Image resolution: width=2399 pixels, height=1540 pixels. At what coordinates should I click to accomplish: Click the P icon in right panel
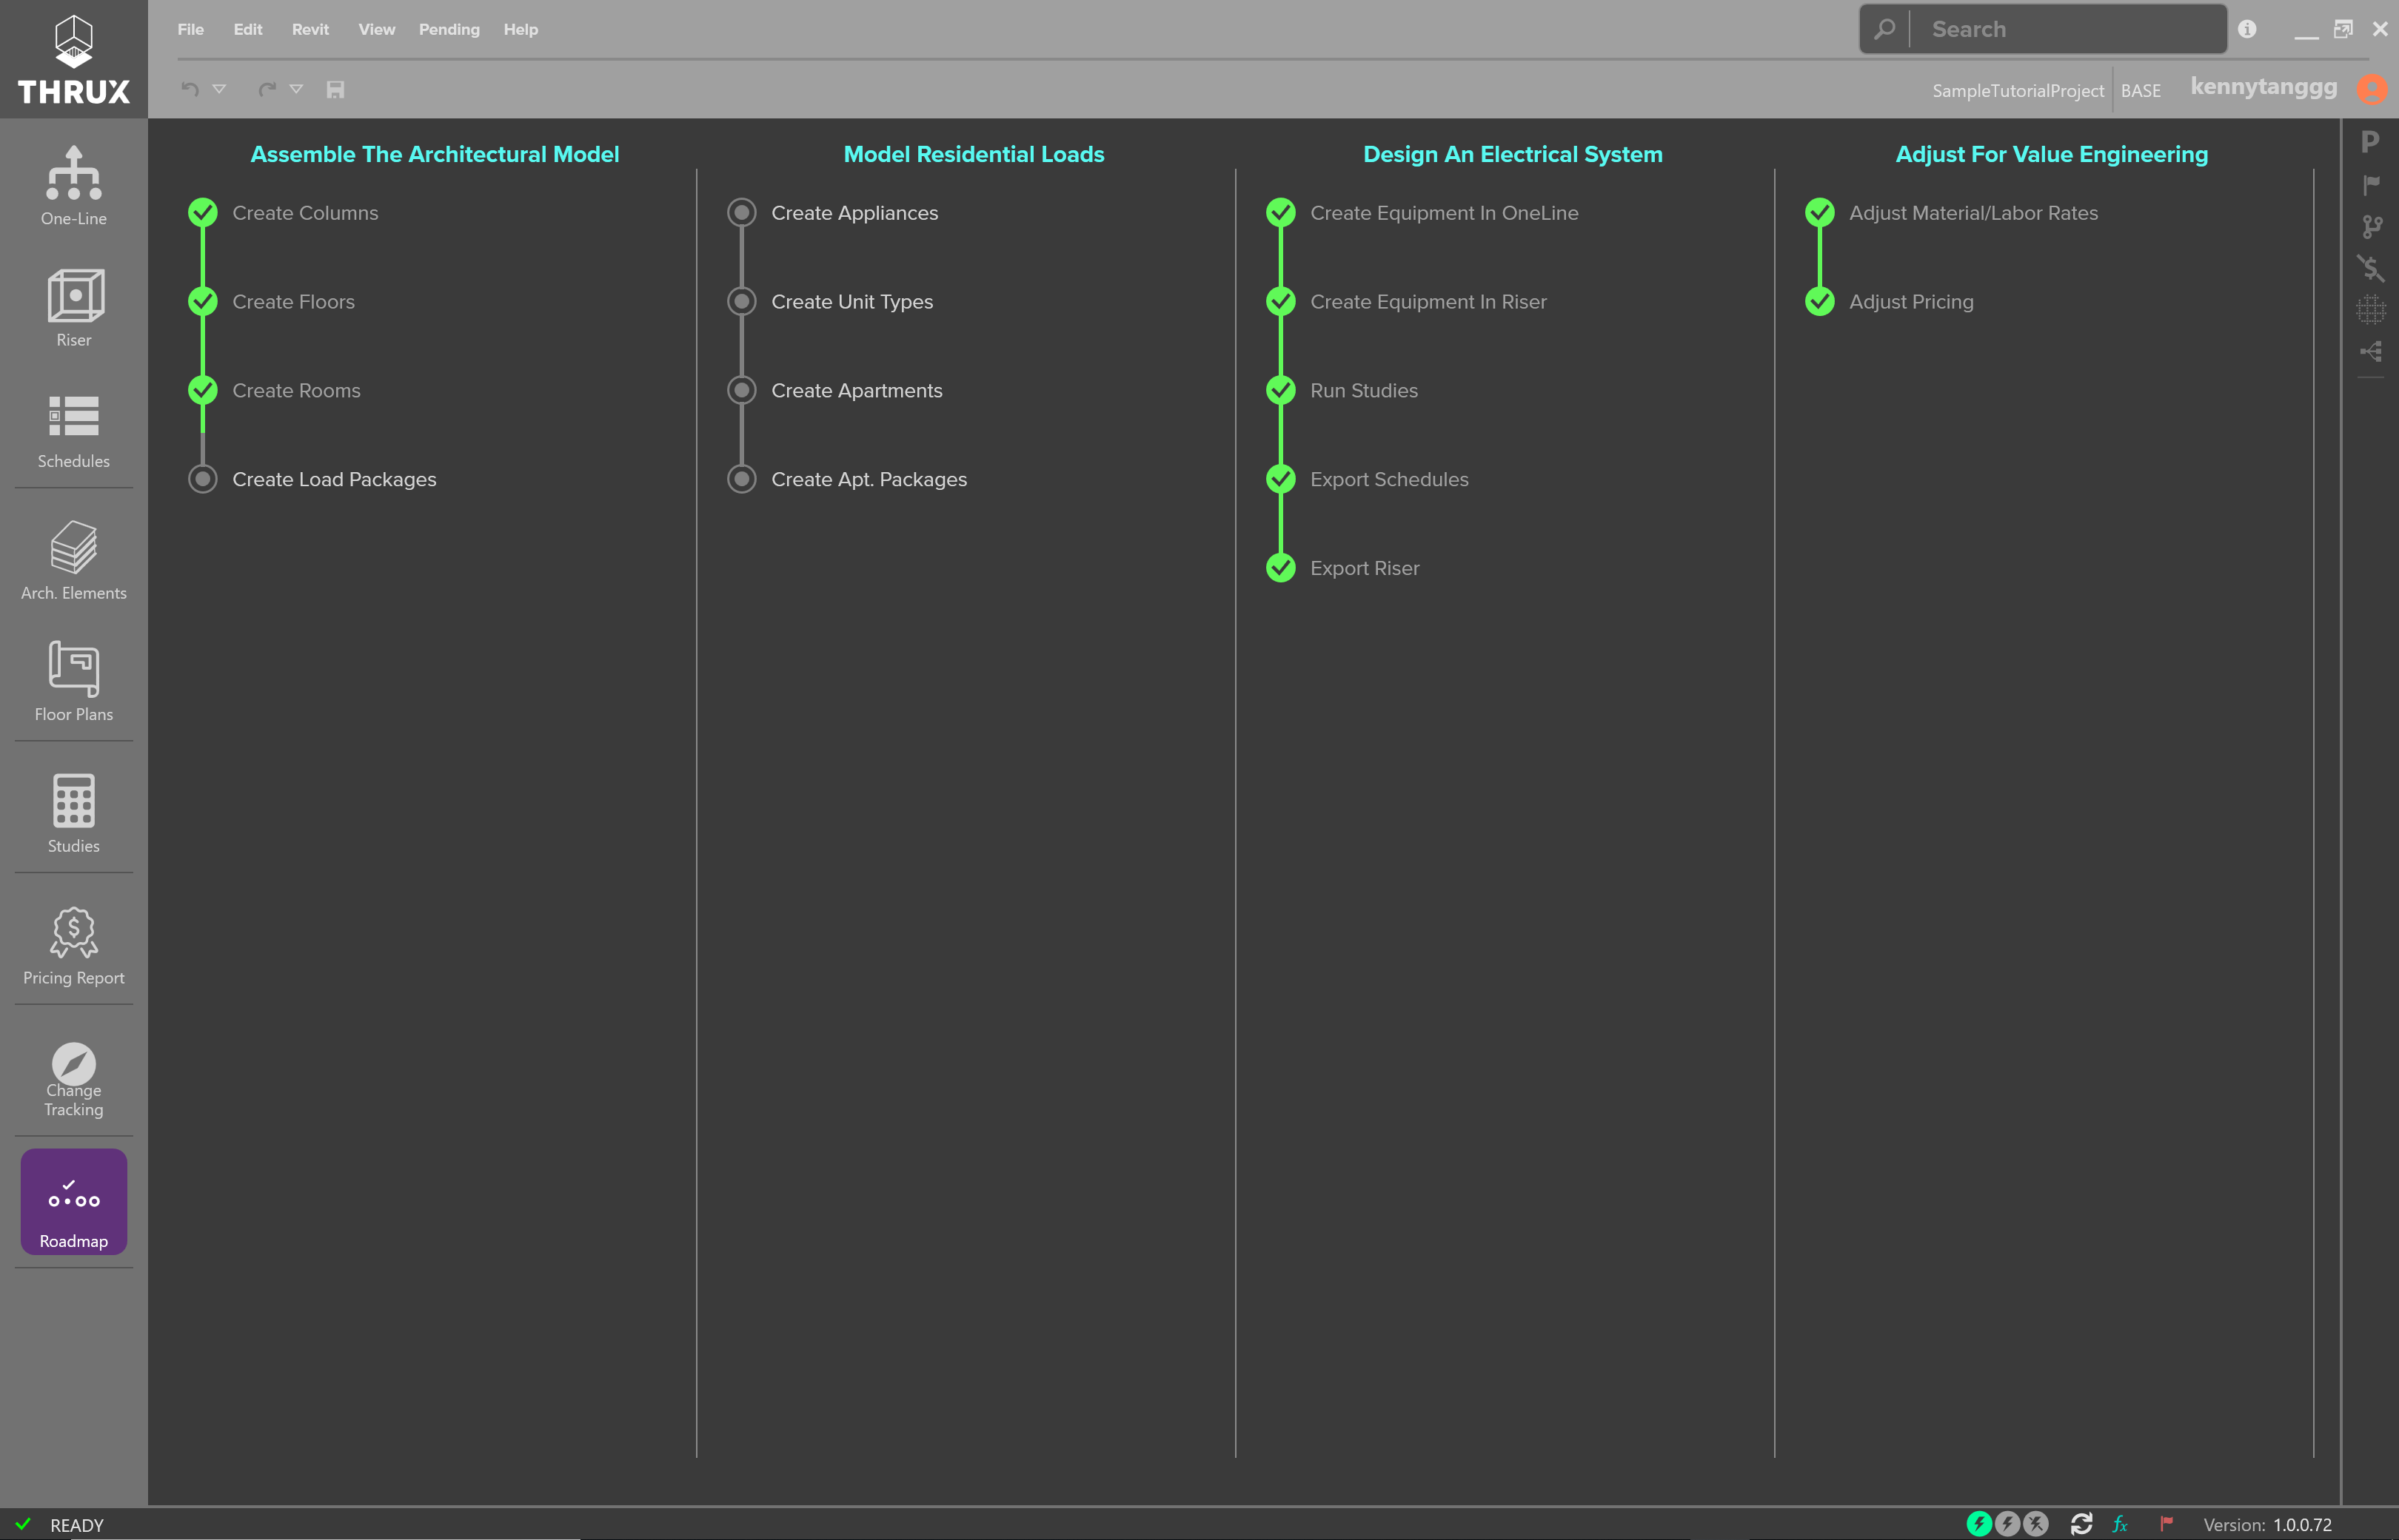pyautogui.click(x=2369, y=141)
